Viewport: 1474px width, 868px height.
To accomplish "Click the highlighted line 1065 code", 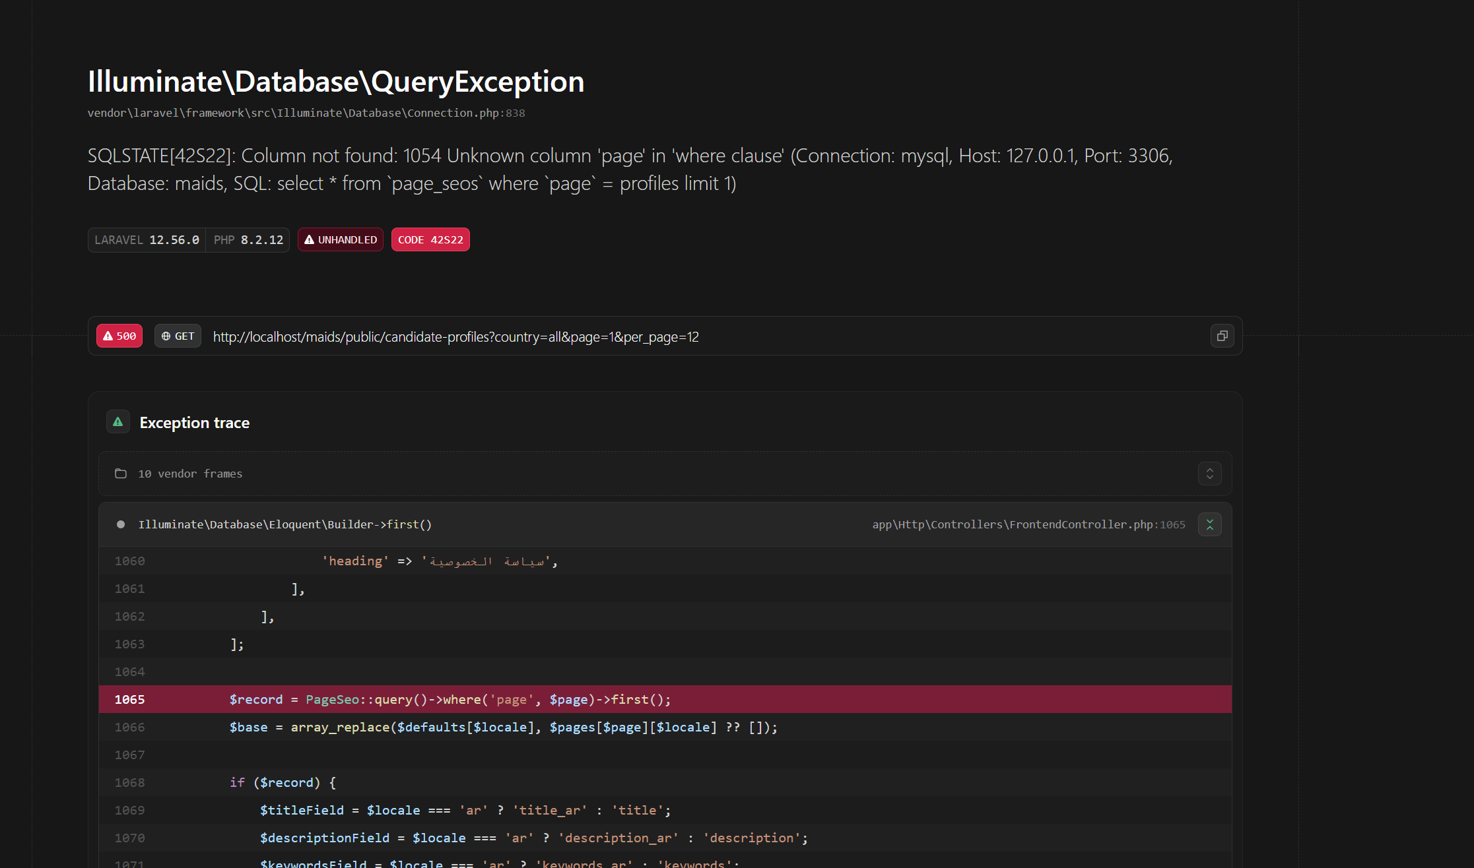I will pos(450,699).
